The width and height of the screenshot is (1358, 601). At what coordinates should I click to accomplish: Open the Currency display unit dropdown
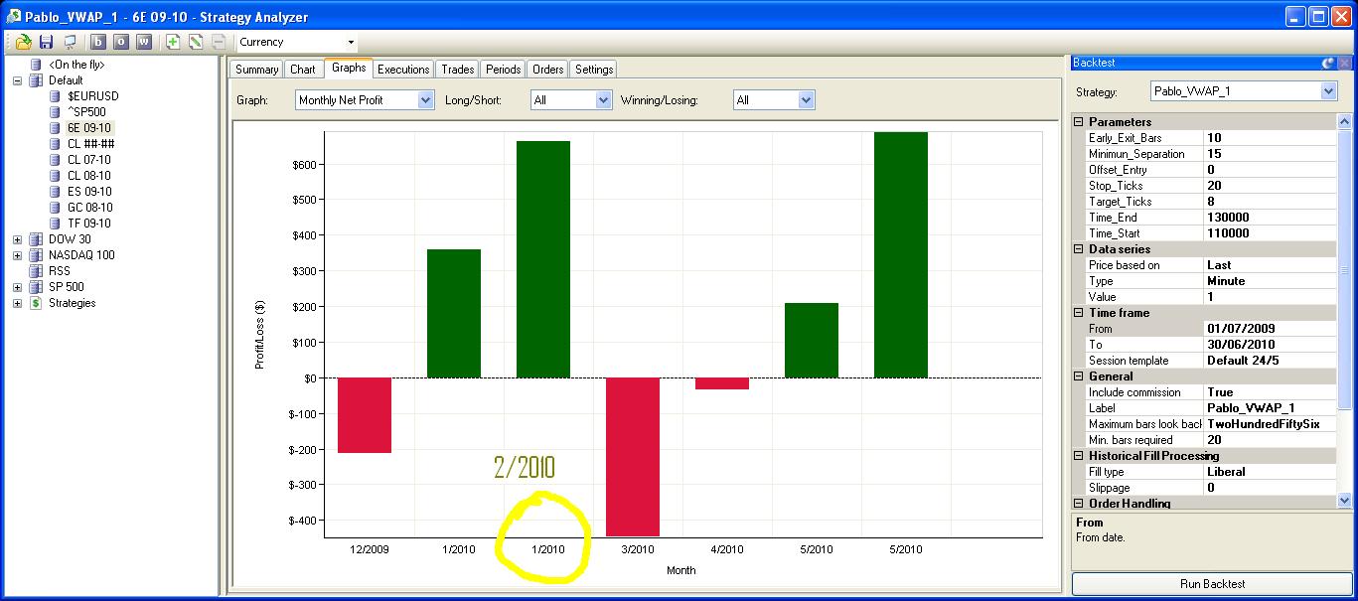tap(351, 42)
